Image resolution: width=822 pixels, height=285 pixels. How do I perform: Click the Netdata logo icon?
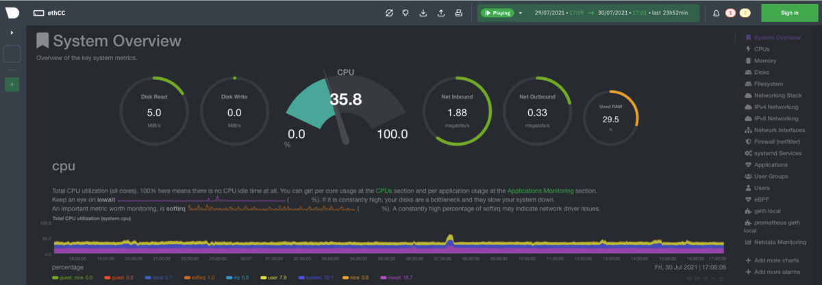point(12,12)
